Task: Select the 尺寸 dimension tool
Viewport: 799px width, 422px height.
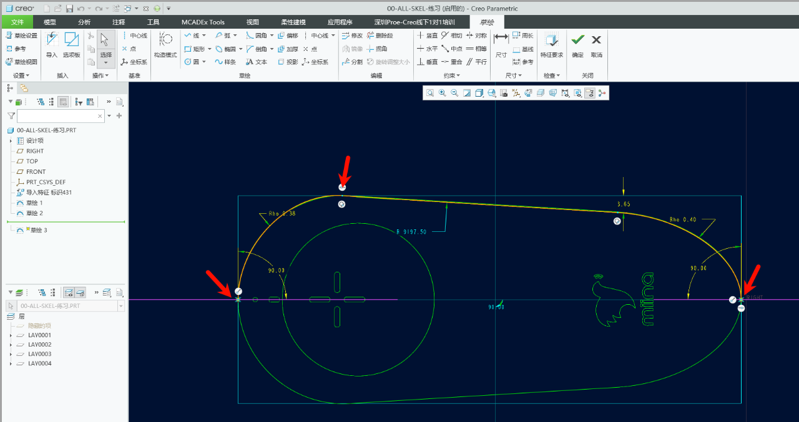Action: point(501,45)
